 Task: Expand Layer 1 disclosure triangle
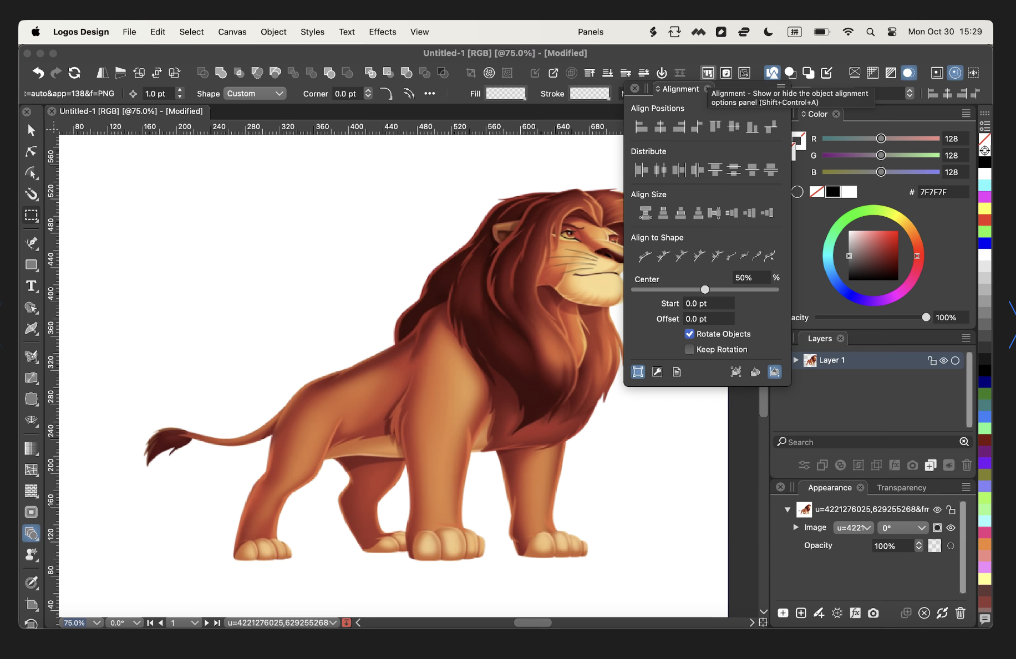click(796, 360)
